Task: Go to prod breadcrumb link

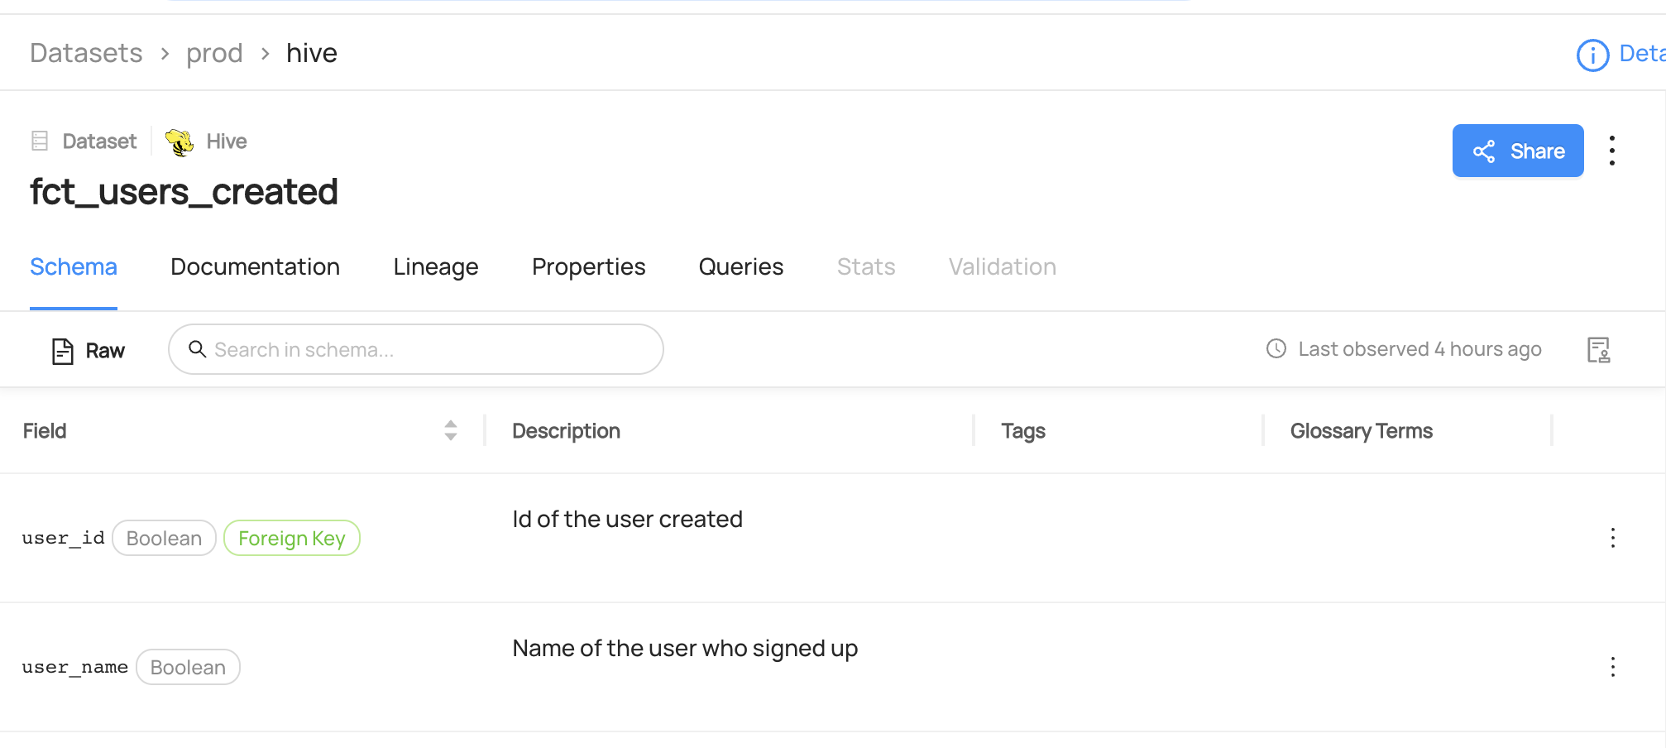Action: pos(214,54)
